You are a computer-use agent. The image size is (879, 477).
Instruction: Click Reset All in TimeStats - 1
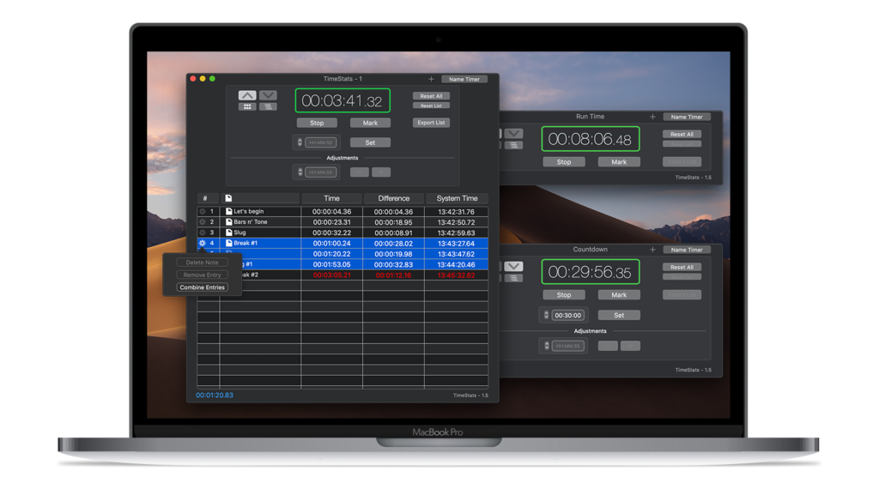click(431, 96)
